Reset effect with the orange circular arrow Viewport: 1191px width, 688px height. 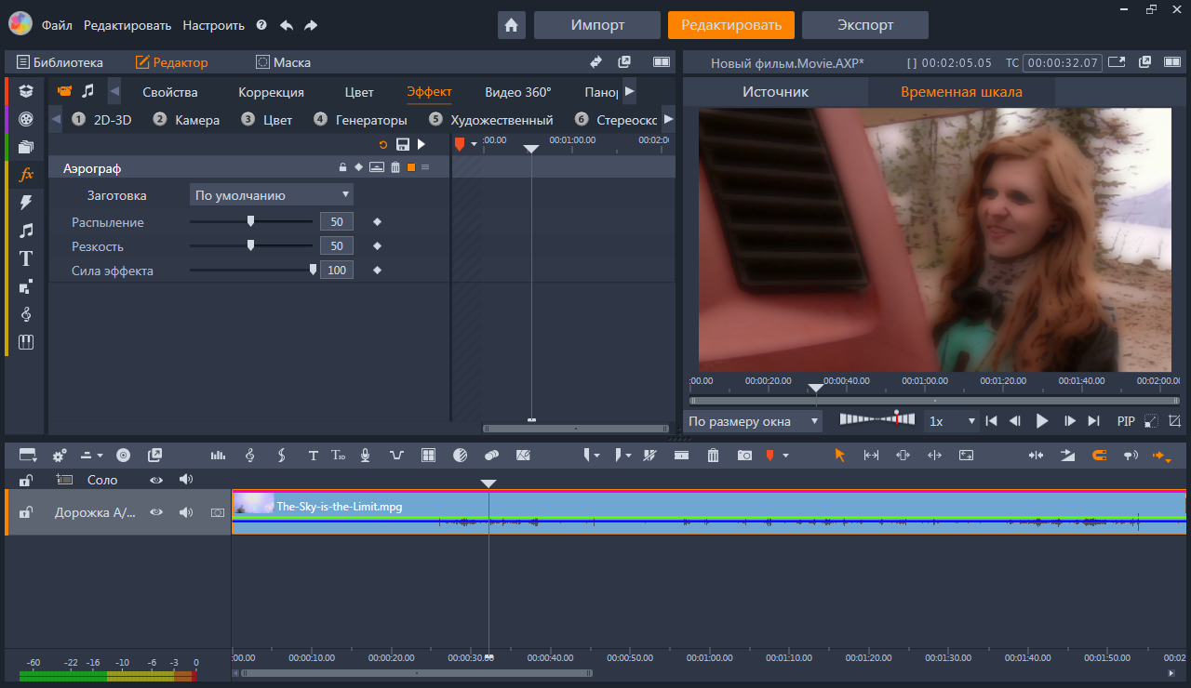click(x=382, y=144)
